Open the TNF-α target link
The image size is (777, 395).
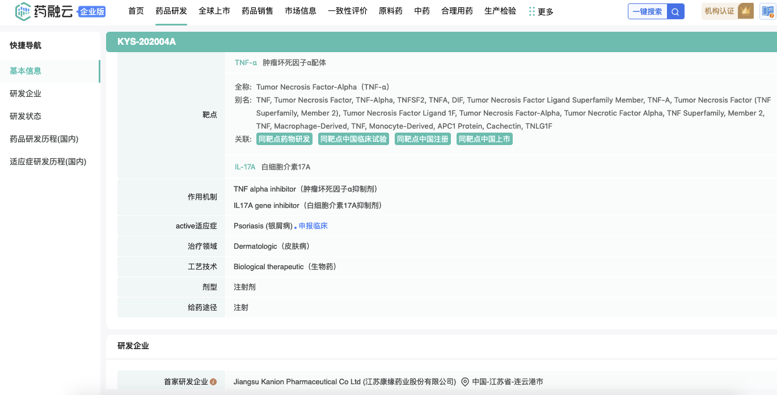click(x=246, y=63)
